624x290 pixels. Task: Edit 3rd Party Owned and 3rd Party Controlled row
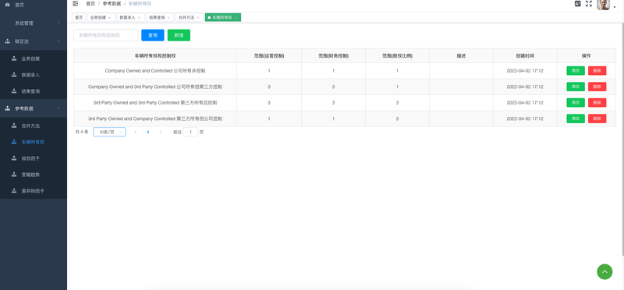tap(576, 103)
